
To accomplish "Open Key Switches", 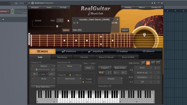I will coord(43,87).
